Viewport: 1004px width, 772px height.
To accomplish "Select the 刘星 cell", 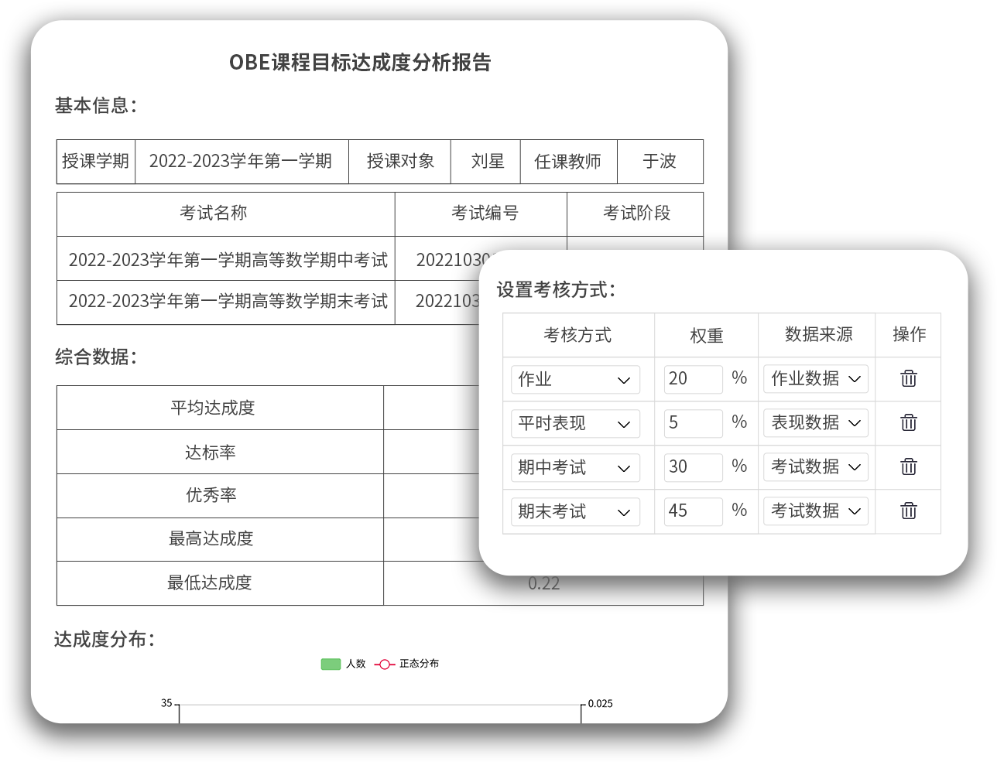I will [x=487, y=161].
